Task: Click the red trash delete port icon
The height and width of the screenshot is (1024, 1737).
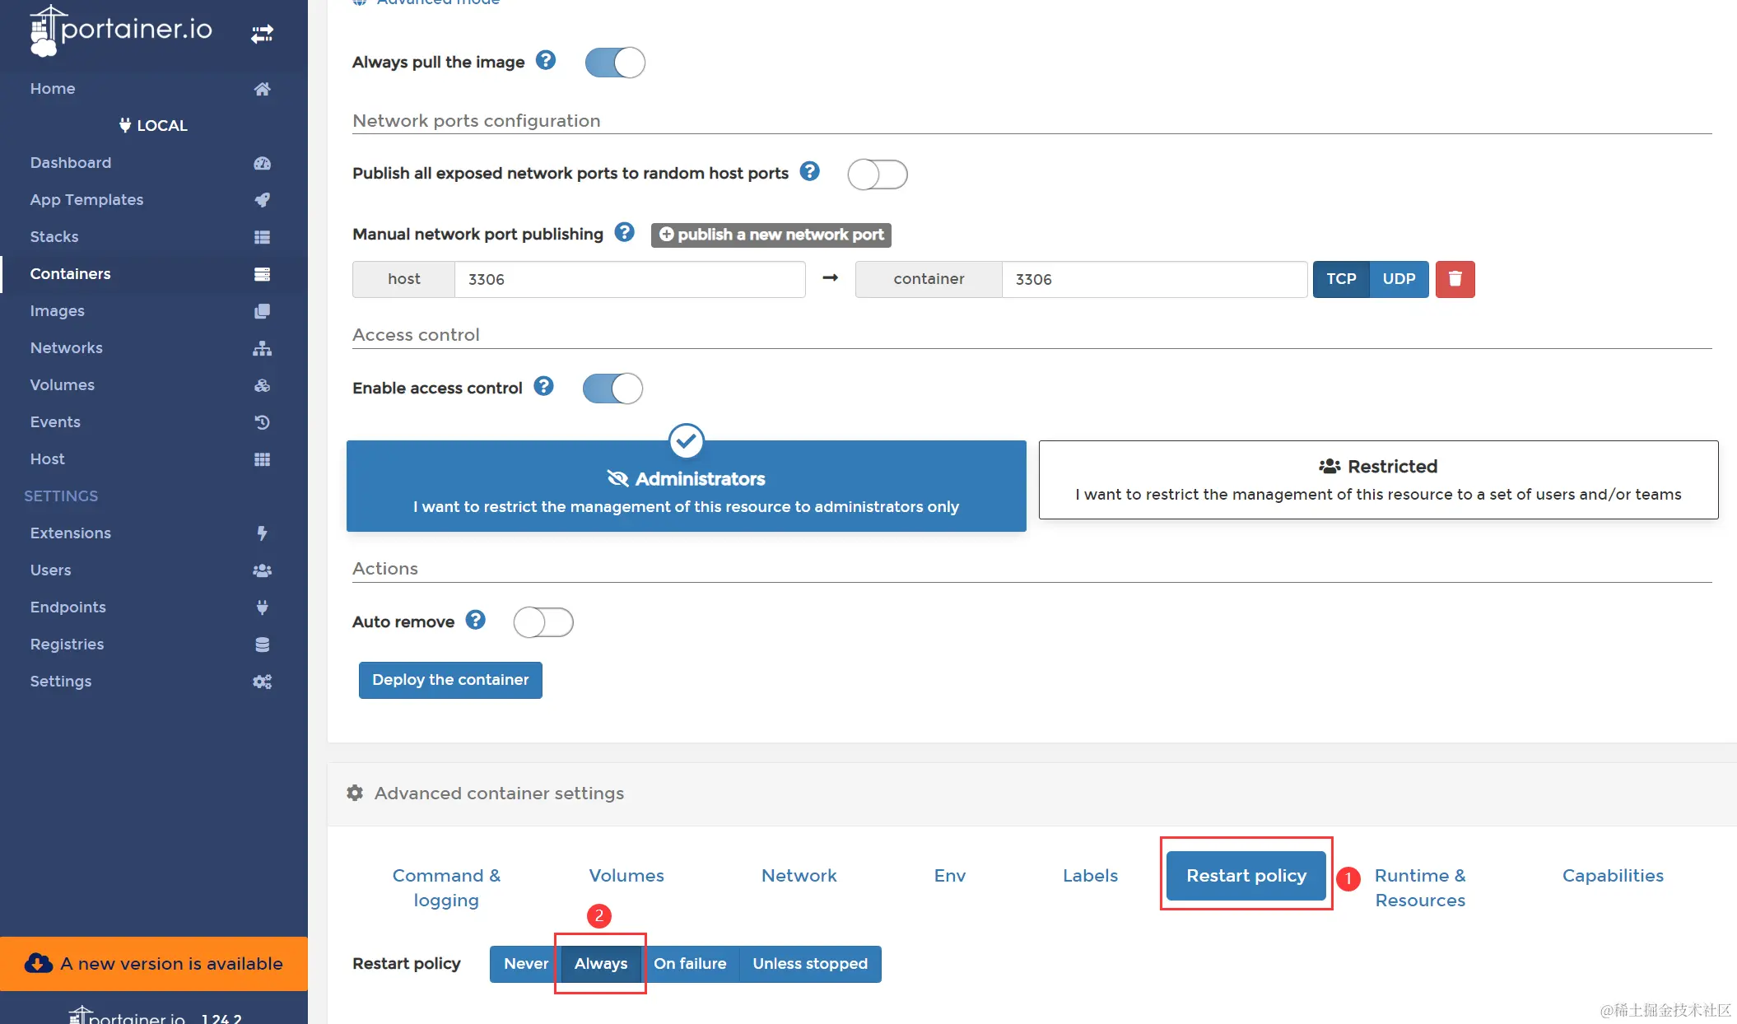Action: coord(1455,279)
